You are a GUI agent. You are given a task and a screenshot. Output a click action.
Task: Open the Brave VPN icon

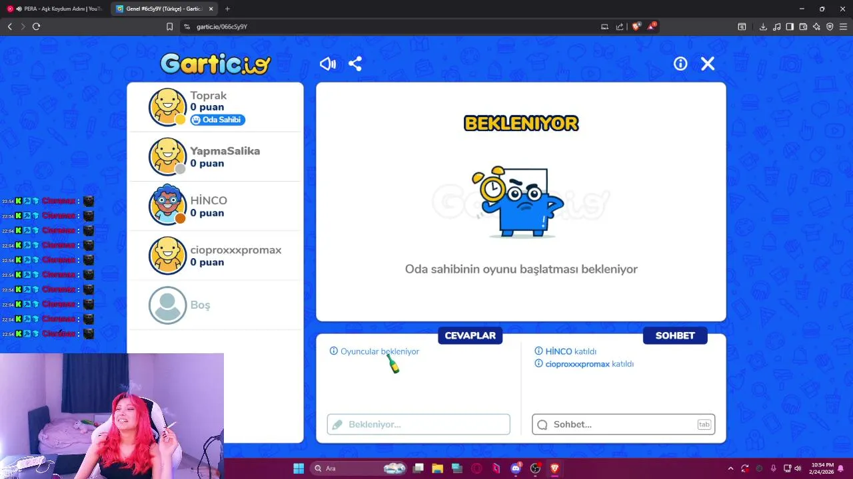(x=830, y=27)
